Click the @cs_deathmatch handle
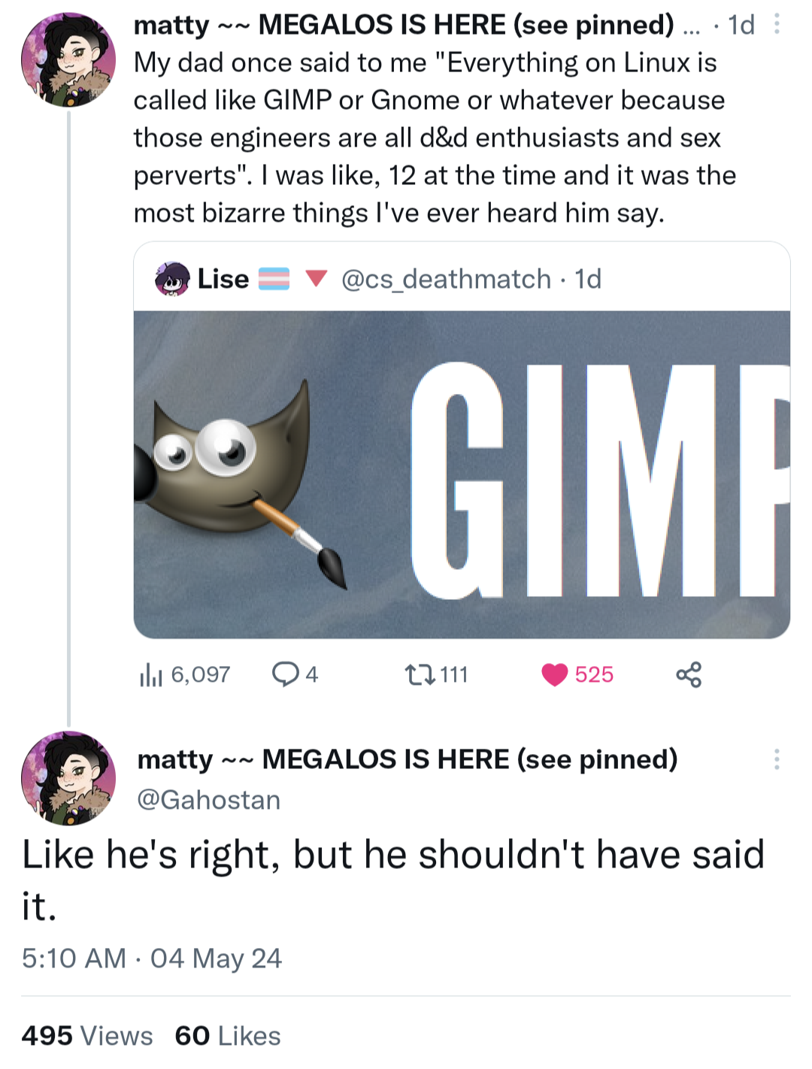The height and width of the screenshot is (1069, 812). click(x=446, y=279)
